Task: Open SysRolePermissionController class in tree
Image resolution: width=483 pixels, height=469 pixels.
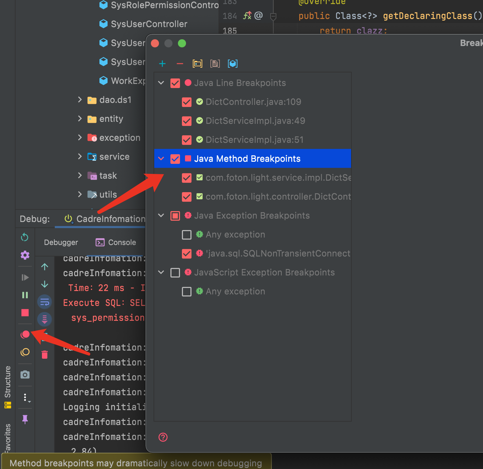Action: (159, 5)
